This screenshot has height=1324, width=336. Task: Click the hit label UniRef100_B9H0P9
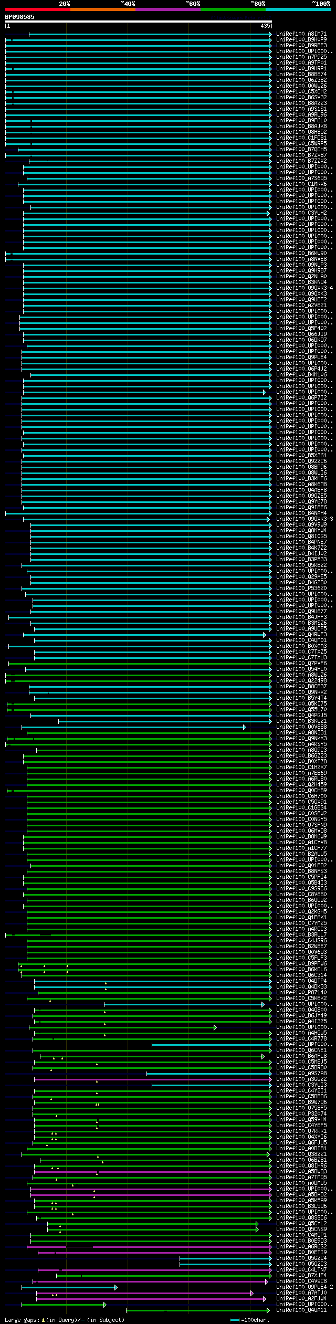301,39
